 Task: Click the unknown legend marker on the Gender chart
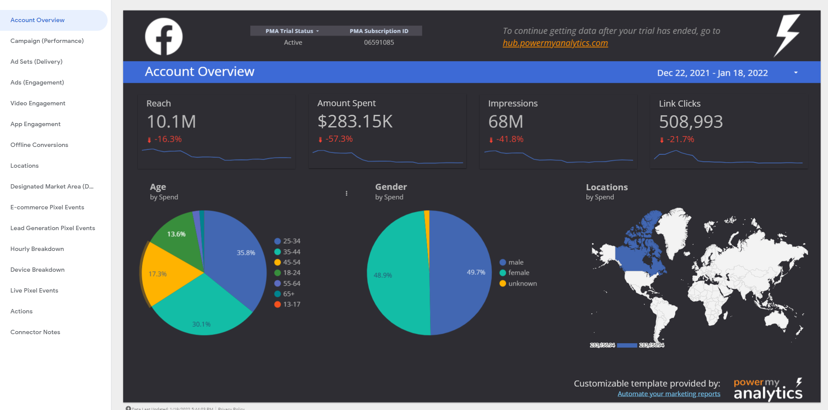click(502, 283)
